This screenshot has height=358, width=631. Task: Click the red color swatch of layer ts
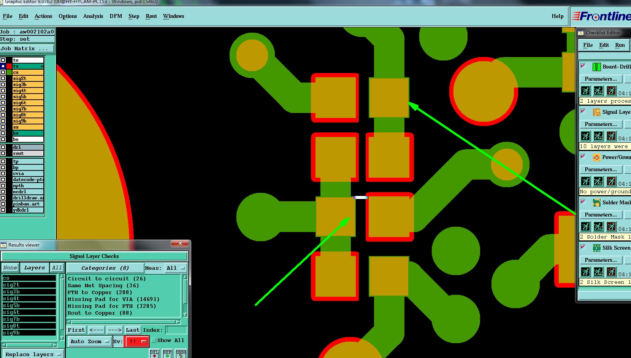pos(9,66)
